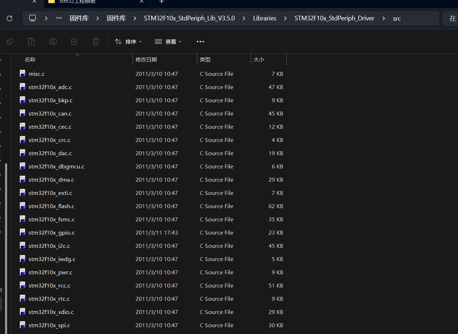Click the file icon of stm32f10x_fsmc.c
The image size is (458, 334).
pyautogui.click(x=23, y=219)
